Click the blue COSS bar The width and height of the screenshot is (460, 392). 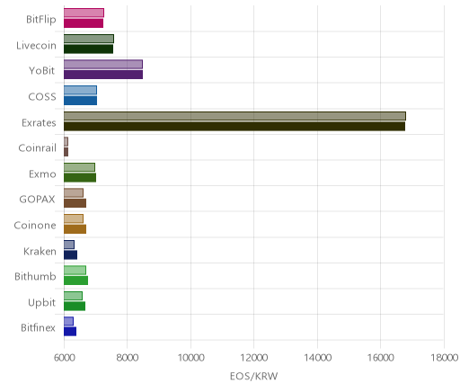coord(80,101)
